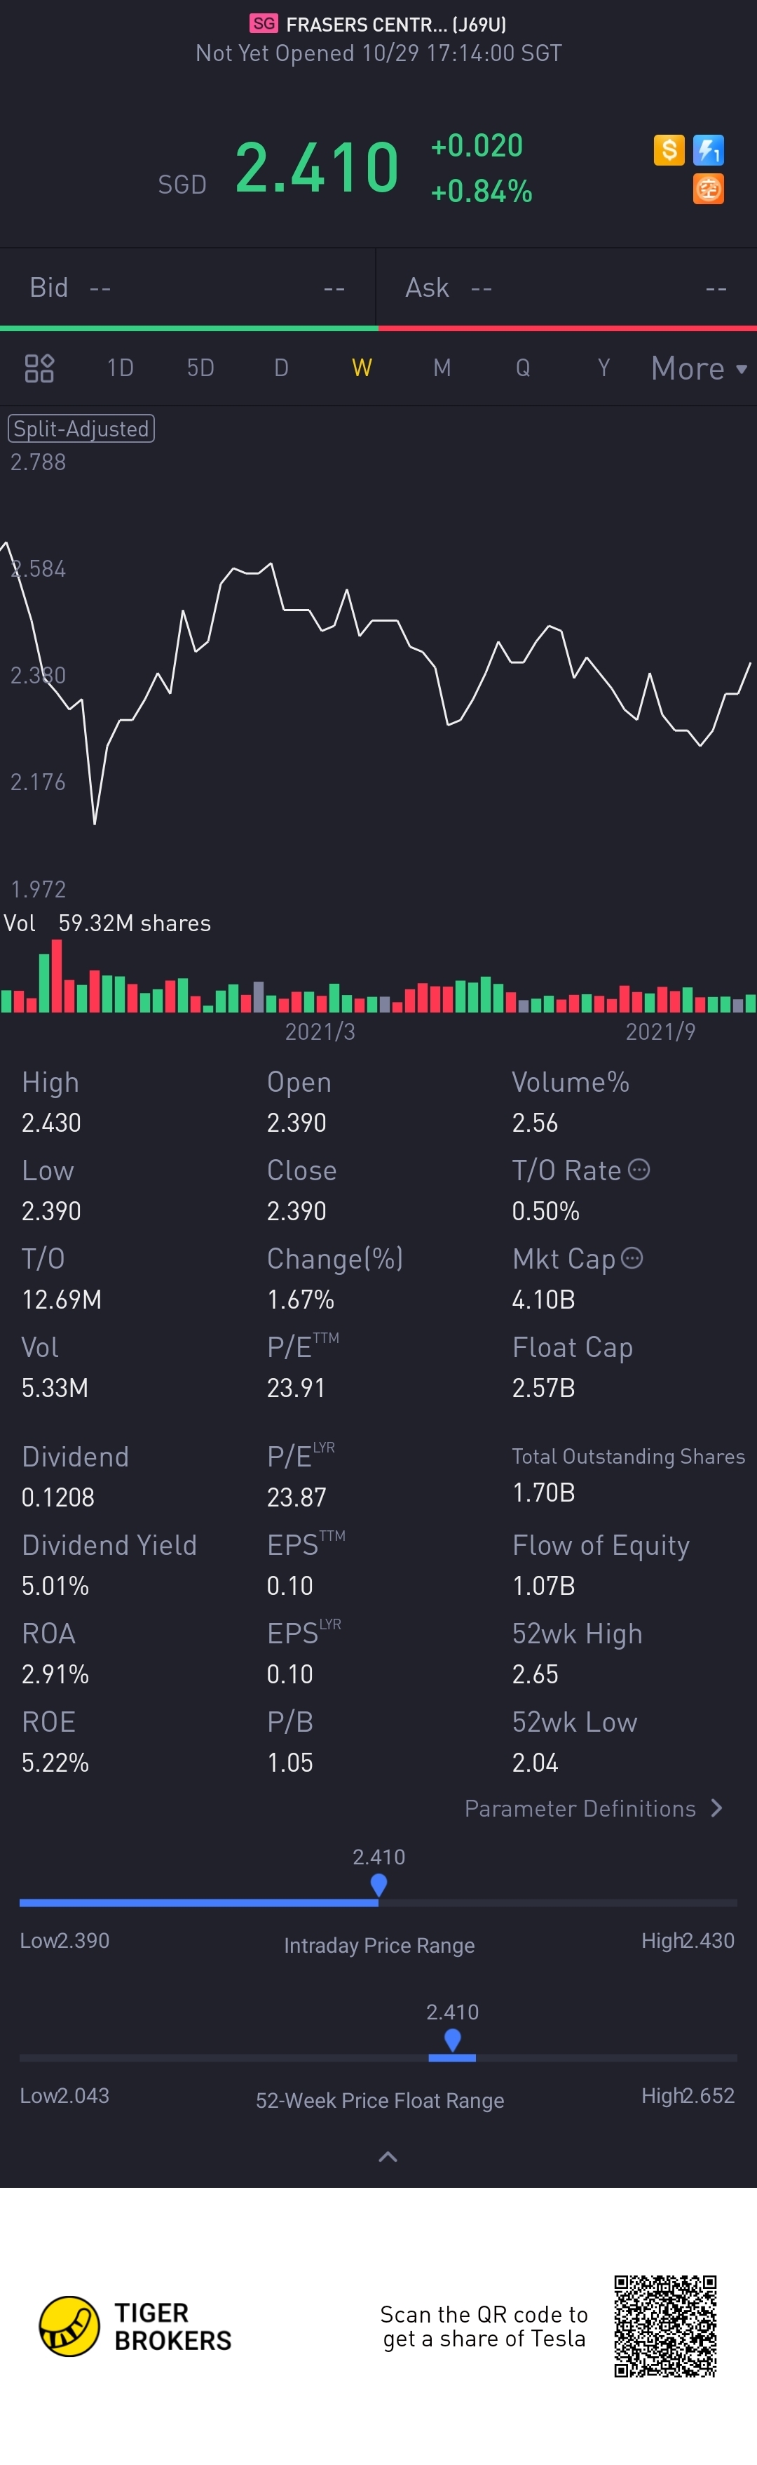Viewport: 757px width, 2465px height.
Task: Select the monthly M chart tab
Action: [442, 368]
